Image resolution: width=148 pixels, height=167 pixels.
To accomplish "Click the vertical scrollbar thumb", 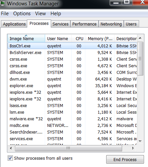I will pyautogui.click(x=140, y=59).
